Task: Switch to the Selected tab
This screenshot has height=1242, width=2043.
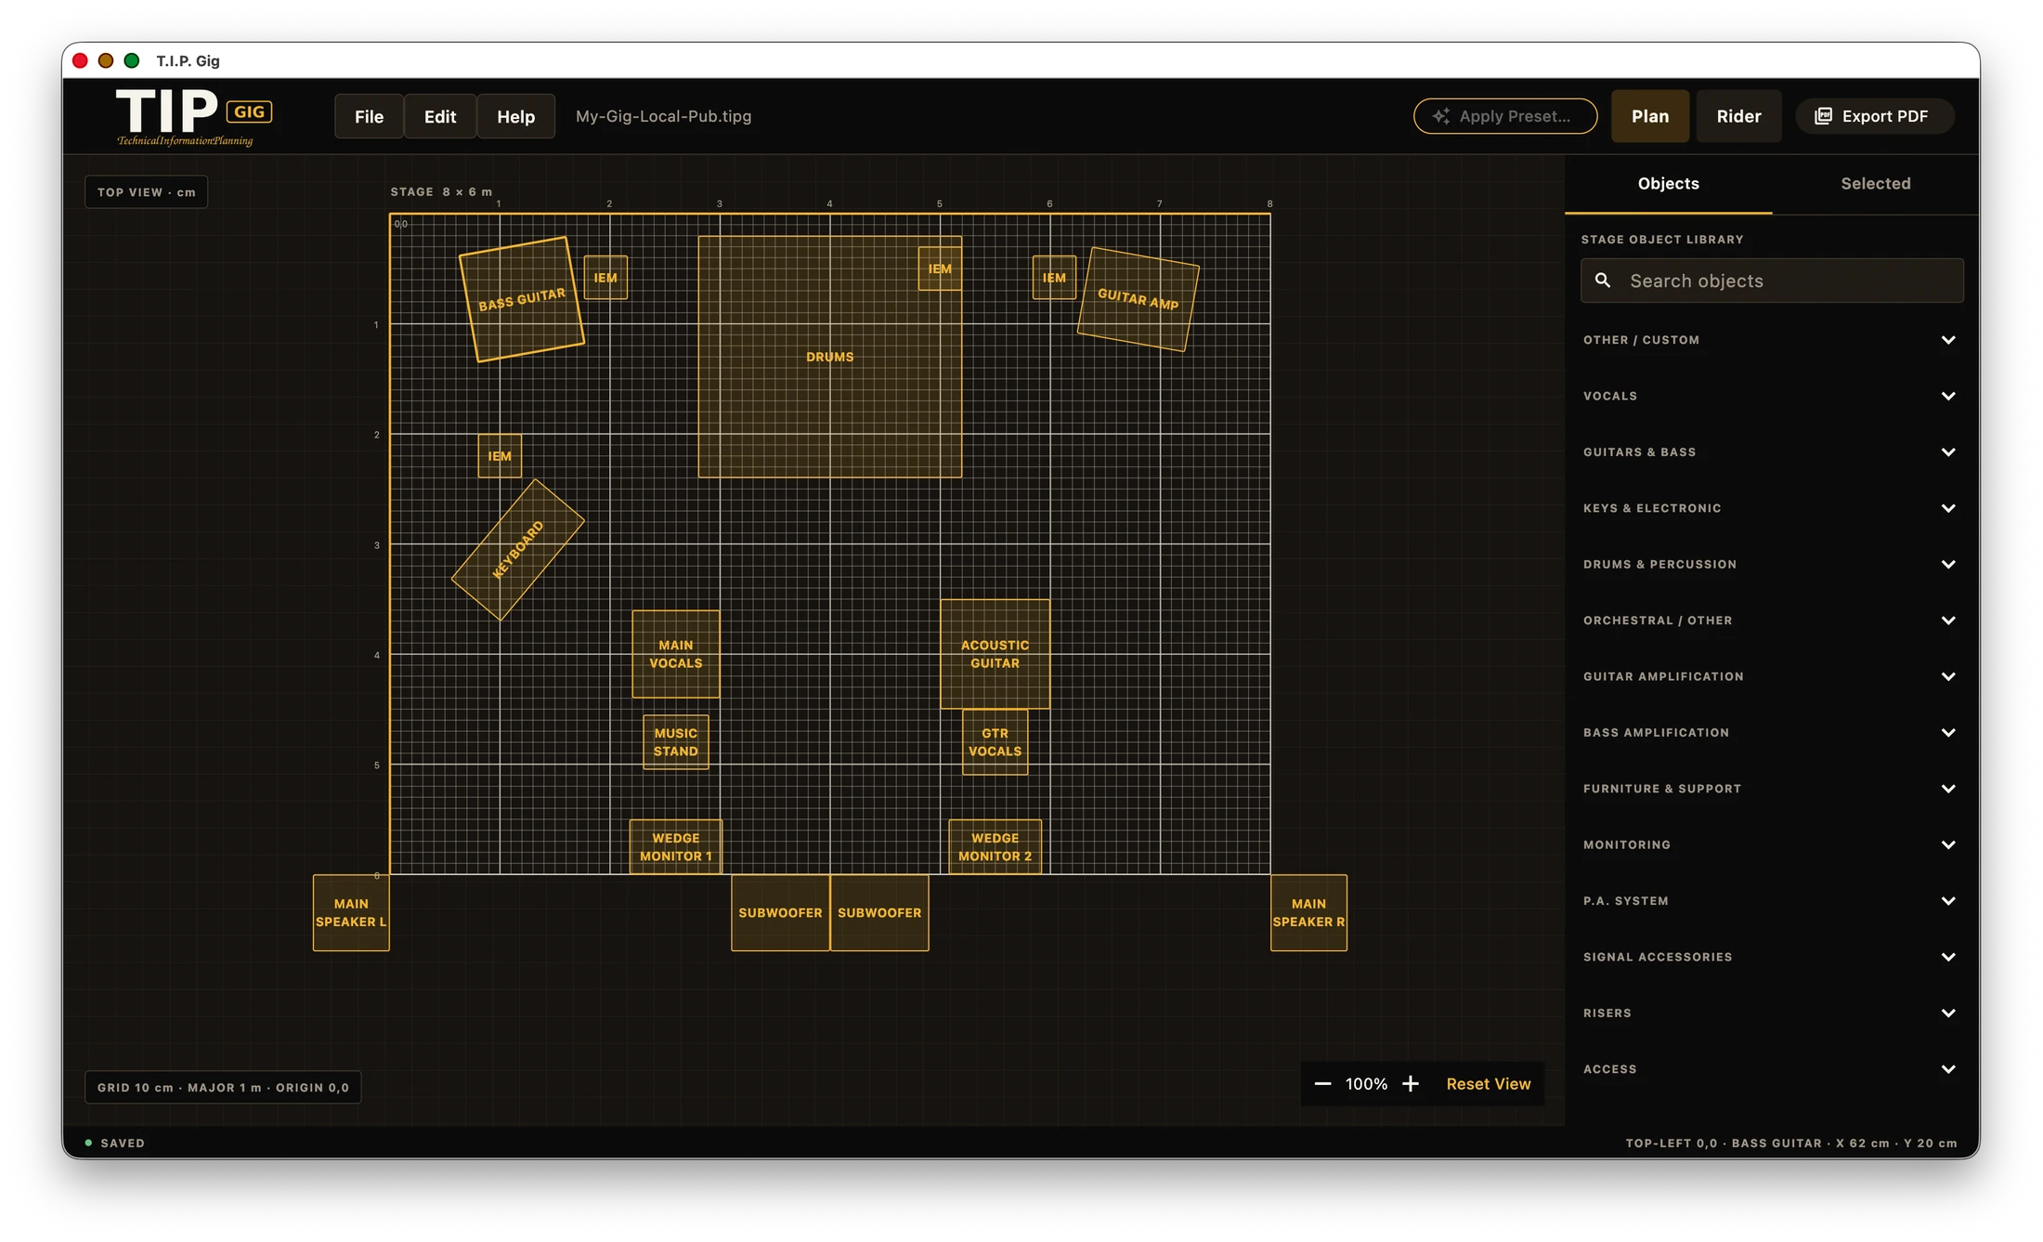Action: (1876, 184)
